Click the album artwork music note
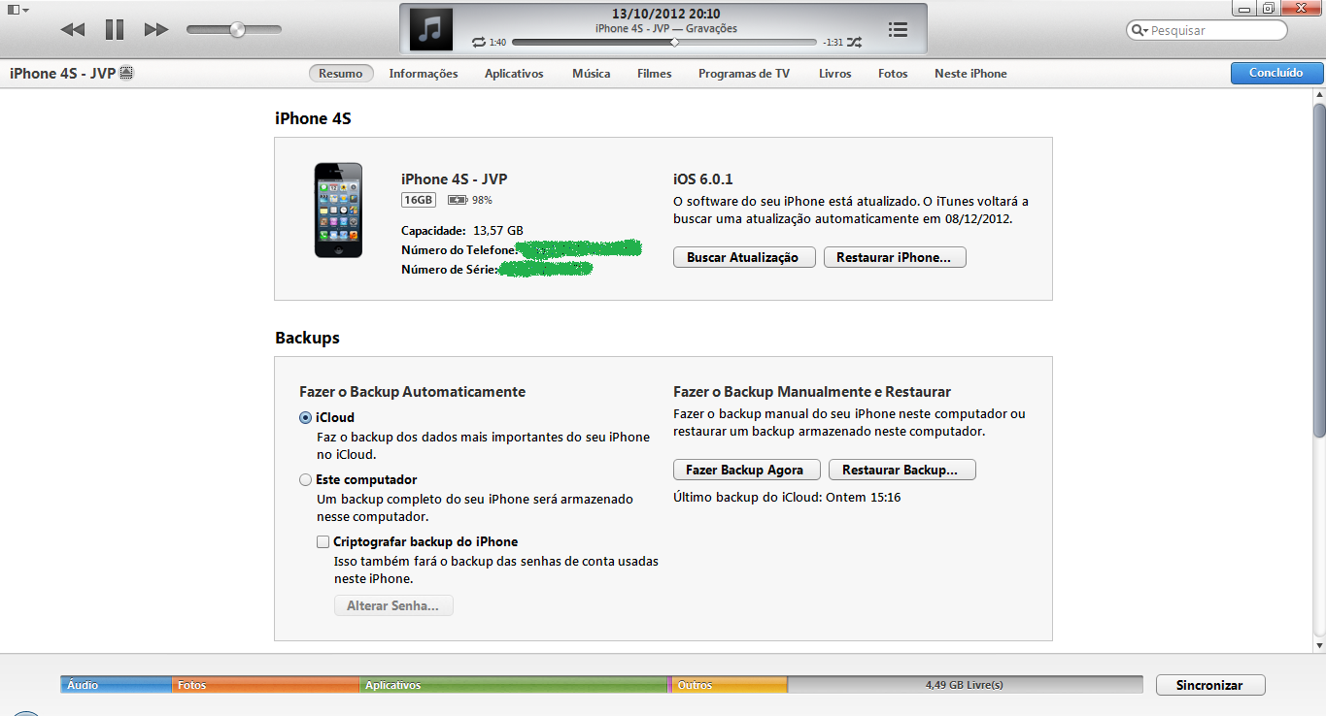Screen dimensions: 1326x716 point(430,29)
